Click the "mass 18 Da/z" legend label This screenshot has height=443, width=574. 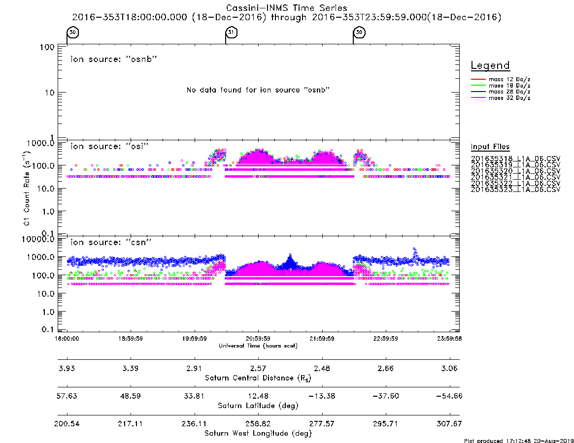(509, 86)
